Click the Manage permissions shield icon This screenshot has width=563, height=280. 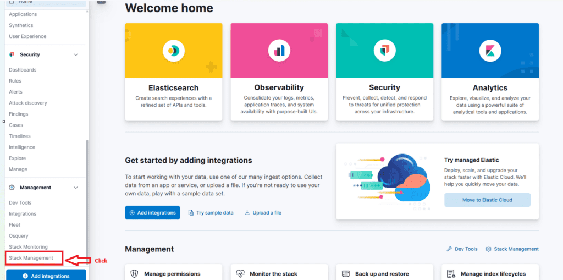click(134, 273)
